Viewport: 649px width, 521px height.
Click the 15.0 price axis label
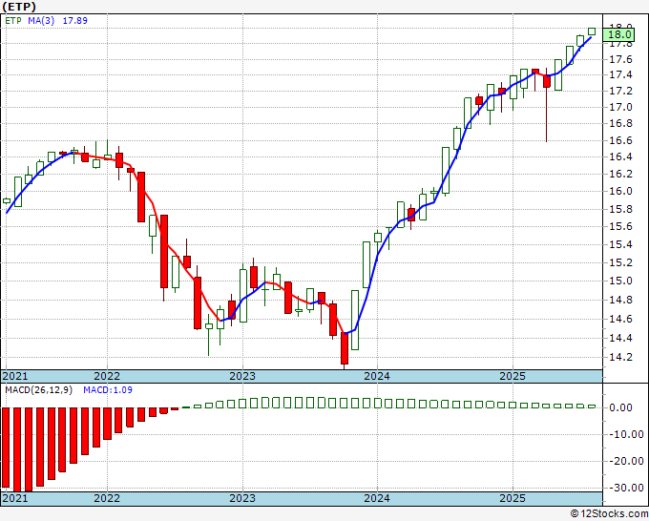[620, 281]
